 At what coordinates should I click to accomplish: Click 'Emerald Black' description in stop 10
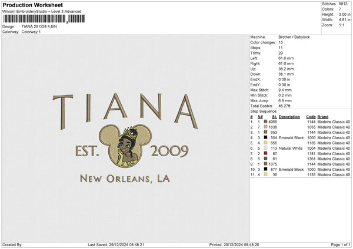pyautogui.click(x=291, y=169)
